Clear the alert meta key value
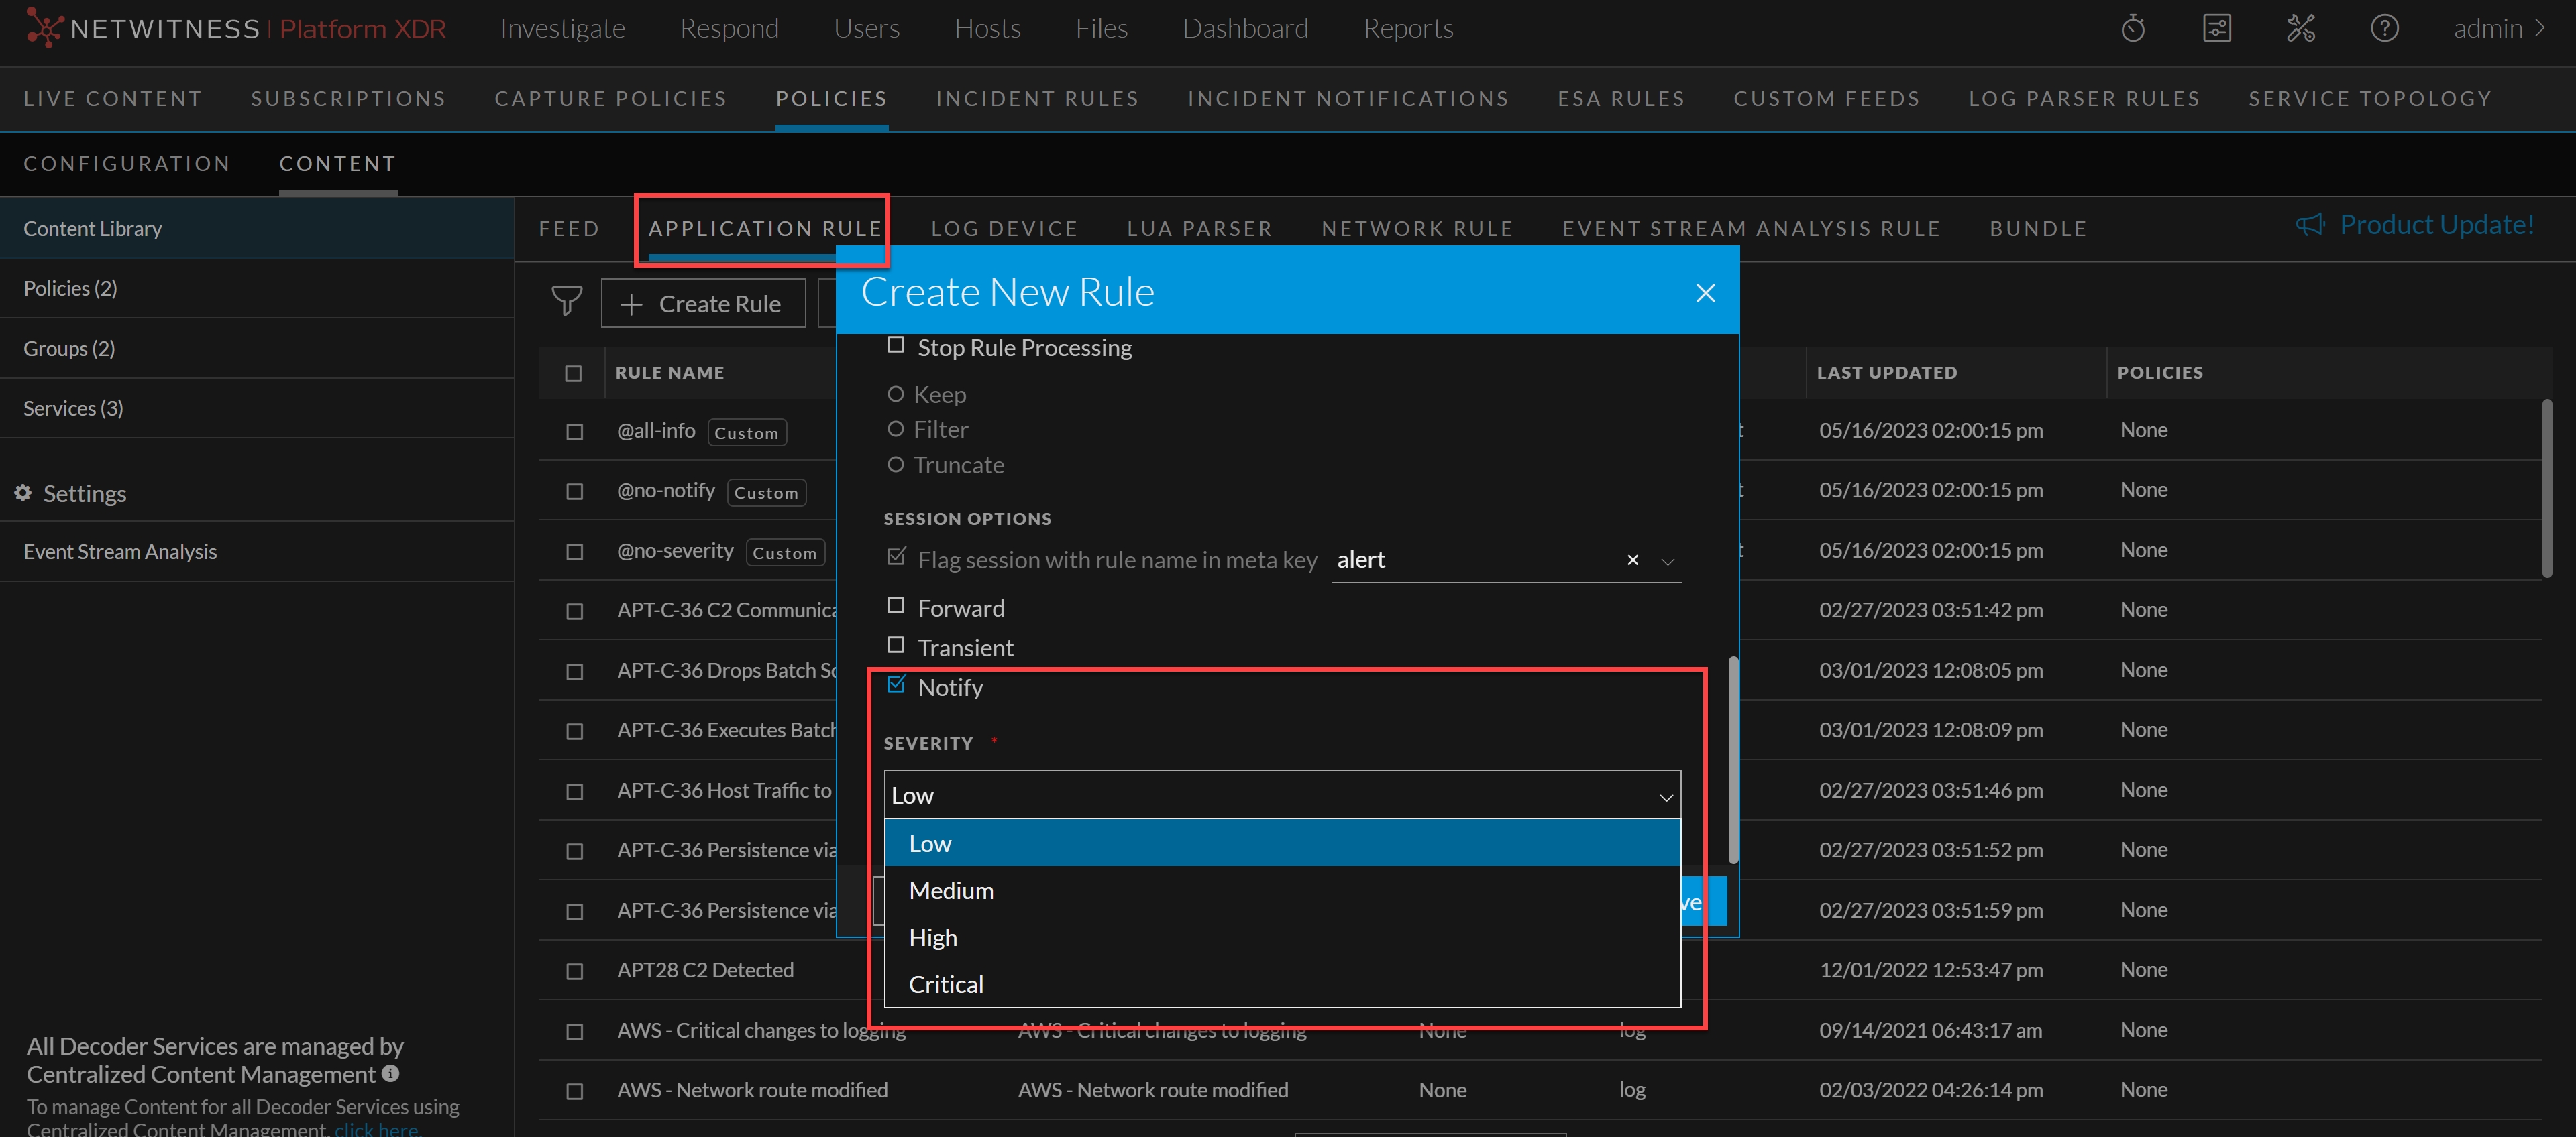The height and width of the screenshot is (1137, 2576). pos(1632,560)
